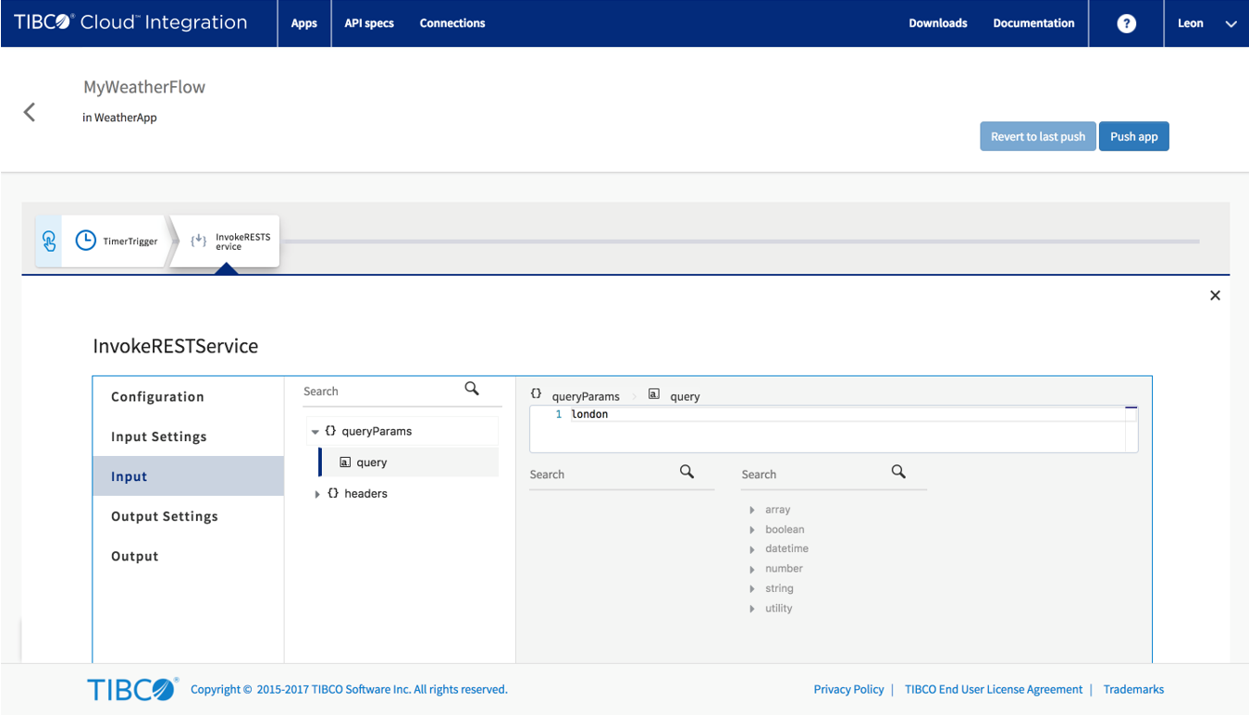This screenshot has height=715, width=1249.
Task: Open the Privacy Policy link
Action: (x=848, y=689)
